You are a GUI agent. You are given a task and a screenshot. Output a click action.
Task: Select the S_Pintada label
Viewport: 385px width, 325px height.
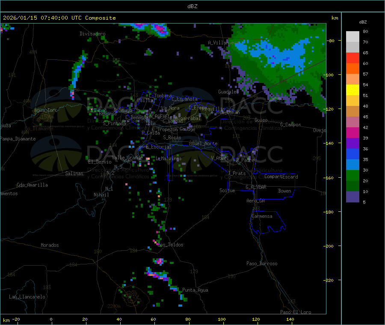point(114,123)
